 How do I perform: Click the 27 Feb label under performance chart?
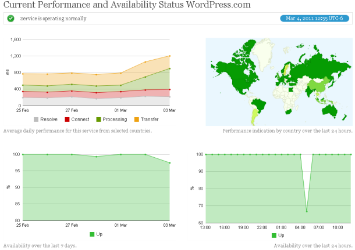[x=72, y=110]
